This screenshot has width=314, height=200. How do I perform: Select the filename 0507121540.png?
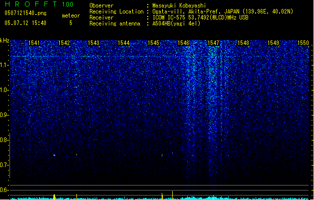tap(25, 13)
